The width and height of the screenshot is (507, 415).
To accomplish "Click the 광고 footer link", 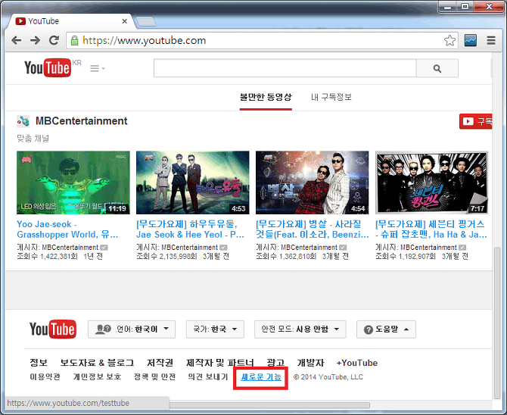I will [x=275, y=363].
